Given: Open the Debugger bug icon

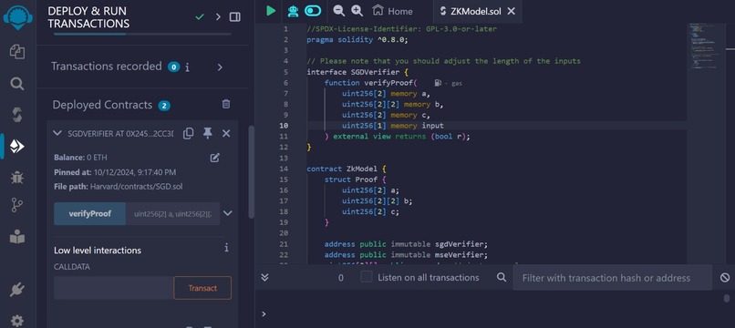Looking at the screenshot, I should [x=17, y=177].
